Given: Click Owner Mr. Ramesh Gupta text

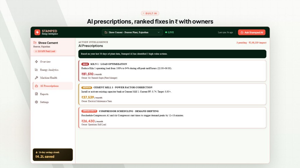Looking at the screenshot, I should 99,78.
